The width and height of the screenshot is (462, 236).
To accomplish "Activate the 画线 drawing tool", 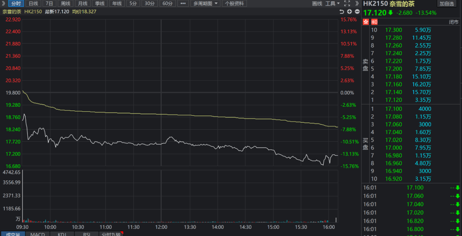I will click(x=317, y=3).
